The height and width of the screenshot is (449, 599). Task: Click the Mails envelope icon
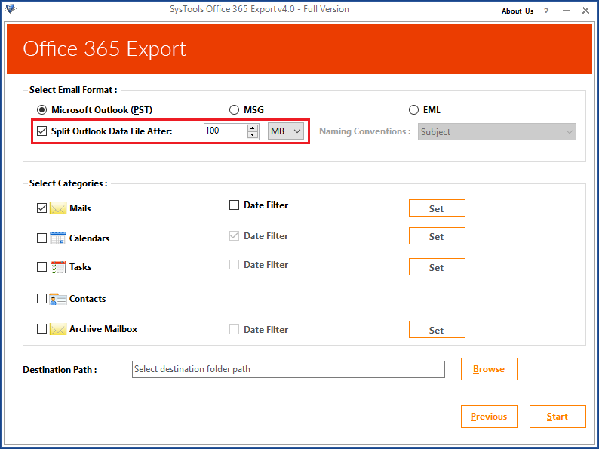[58, 208]
